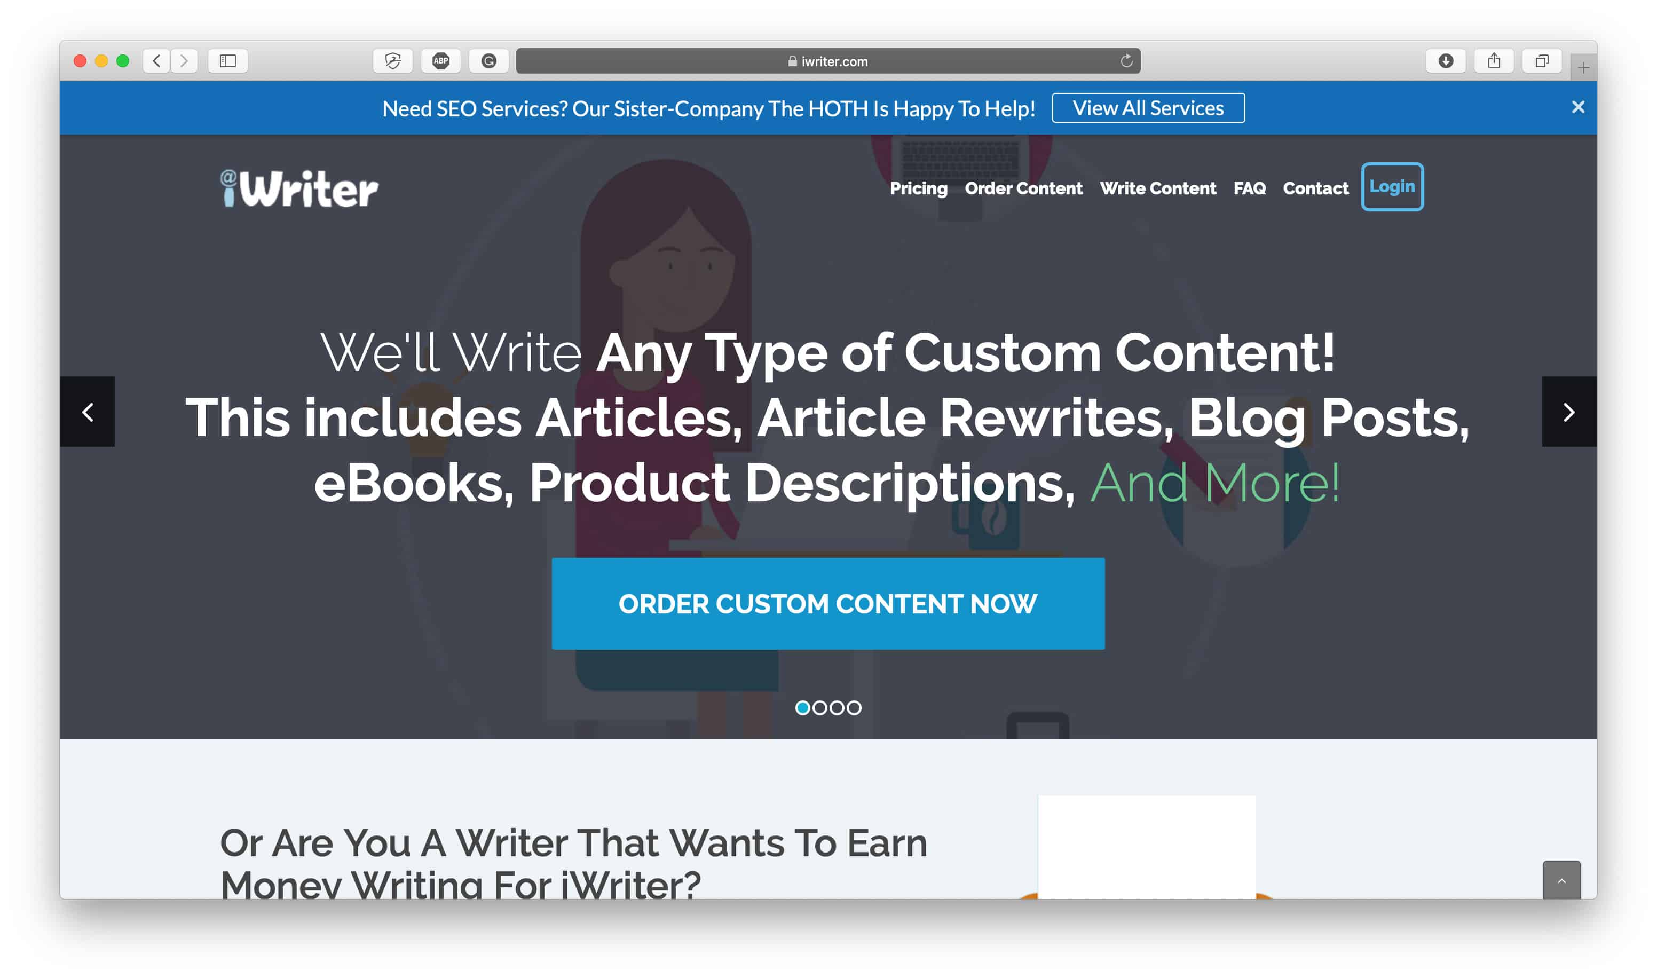The width and height of the screenshot is (1657, 978).
Task: Click the browser share icon
Action: coord(1494,60)
